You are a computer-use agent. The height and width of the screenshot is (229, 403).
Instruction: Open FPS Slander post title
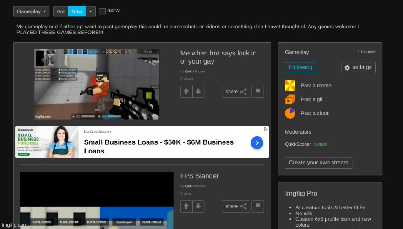(x=200, y=176)
